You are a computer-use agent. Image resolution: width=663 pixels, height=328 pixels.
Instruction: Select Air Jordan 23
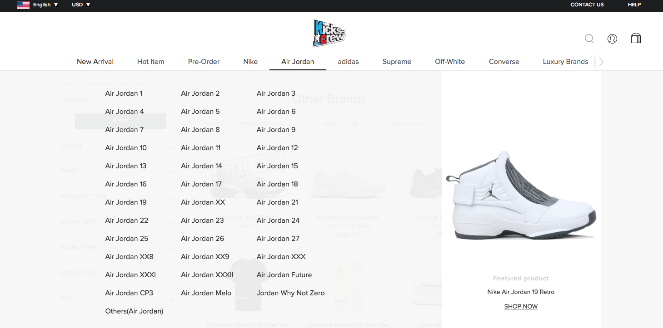coord(202,220)
